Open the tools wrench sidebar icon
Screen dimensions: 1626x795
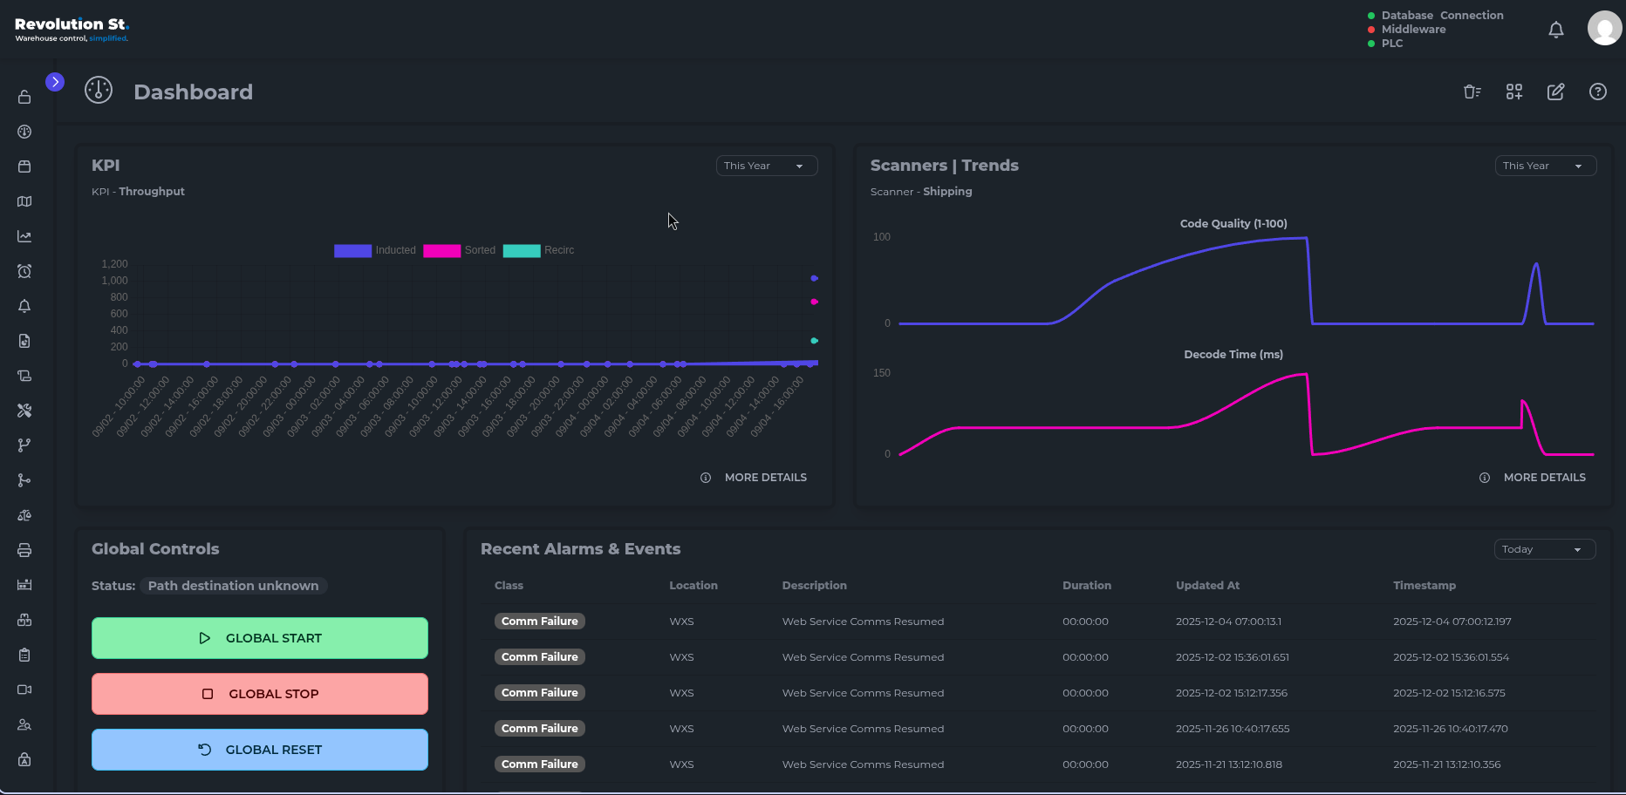(x=24, y=411)
